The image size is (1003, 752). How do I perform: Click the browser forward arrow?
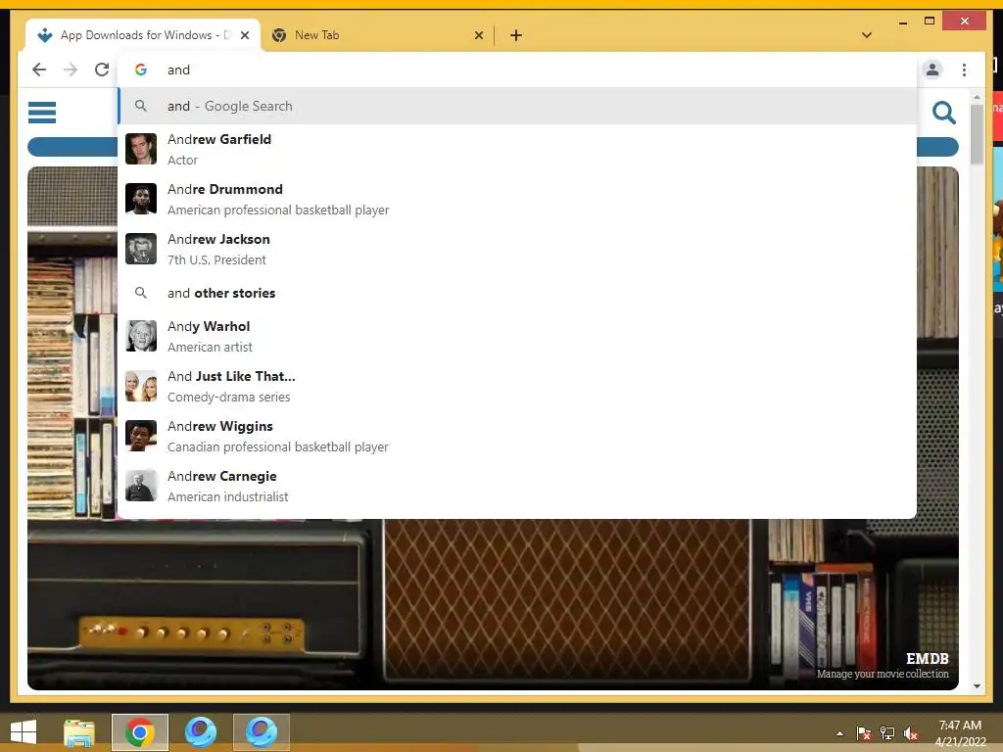(x=71, y=70)
